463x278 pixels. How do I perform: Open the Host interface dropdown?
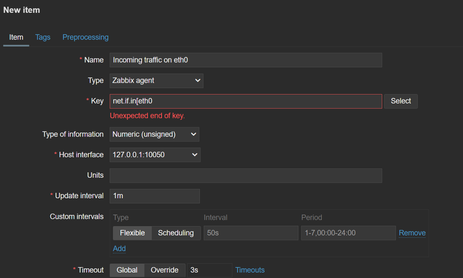[x=155, y=155]
